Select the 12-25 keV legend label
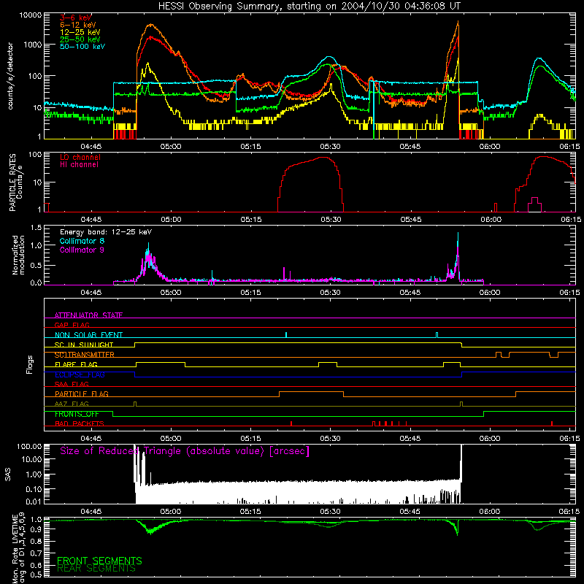Screen dimensions: 584x584 (80, 32)
